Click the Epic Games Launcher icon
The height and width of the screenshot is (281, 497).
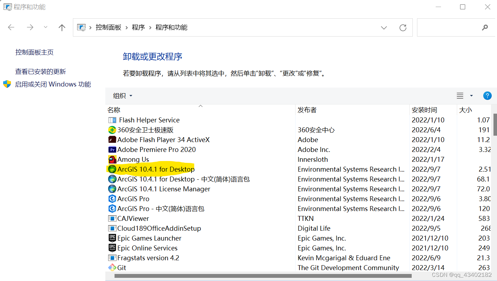[x=112, y=238]
